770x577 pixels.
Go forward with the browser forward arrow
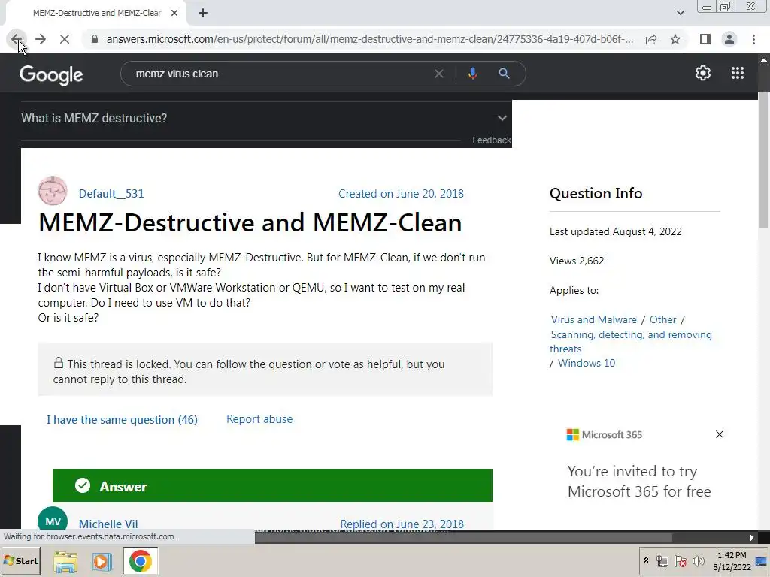(41, 39)
